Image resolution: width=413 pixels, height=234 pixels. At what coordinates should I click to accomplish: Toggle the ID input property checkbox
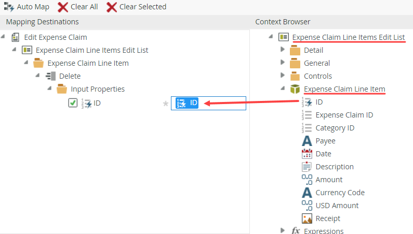pyautogui.click(x=73, y=103)
